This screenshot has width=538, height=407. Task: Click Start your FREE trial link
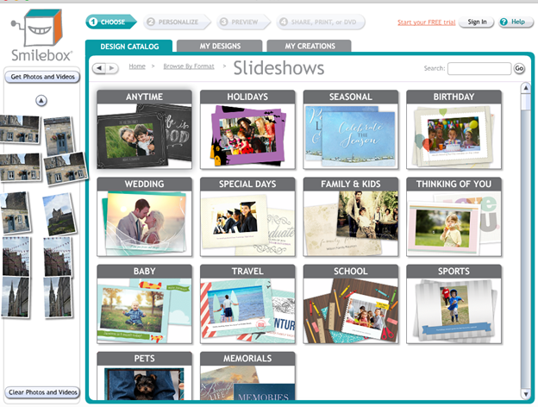[x=424, y=22]
